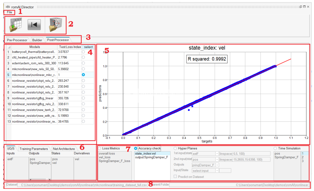Choose the Hyper Planes radio option
Screen dimensions: 314x191
click(175, 148)
